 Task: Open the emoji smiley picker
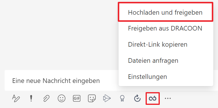click(61, 98)
